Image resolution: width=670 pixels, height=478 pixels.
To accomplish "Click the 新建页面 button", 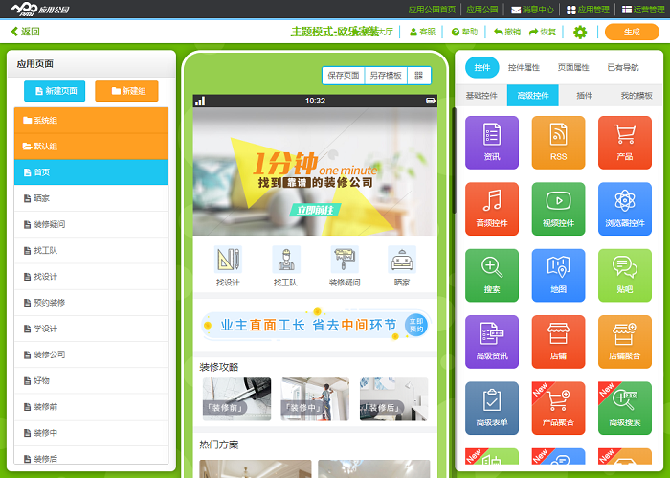I will [x=55, y=91].
